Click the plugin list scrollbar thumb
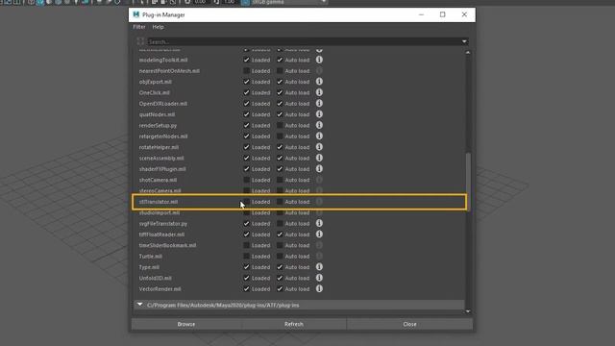Viewport: 615px width, 346px height. click(x=468, y=183)
